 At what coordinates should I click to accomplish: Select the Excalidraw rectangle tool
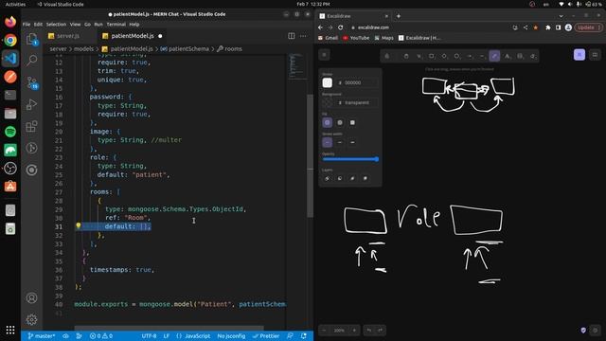click(x=432, y=56)
